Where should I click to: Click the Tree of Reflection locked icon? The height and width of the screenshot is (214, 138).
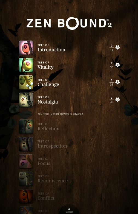pos(26,127)
